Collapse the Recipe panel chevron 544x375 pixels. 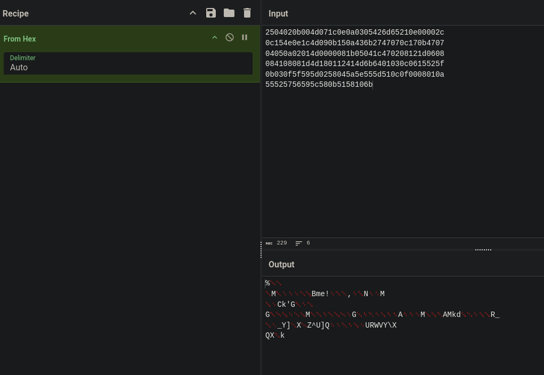[193, 13]
